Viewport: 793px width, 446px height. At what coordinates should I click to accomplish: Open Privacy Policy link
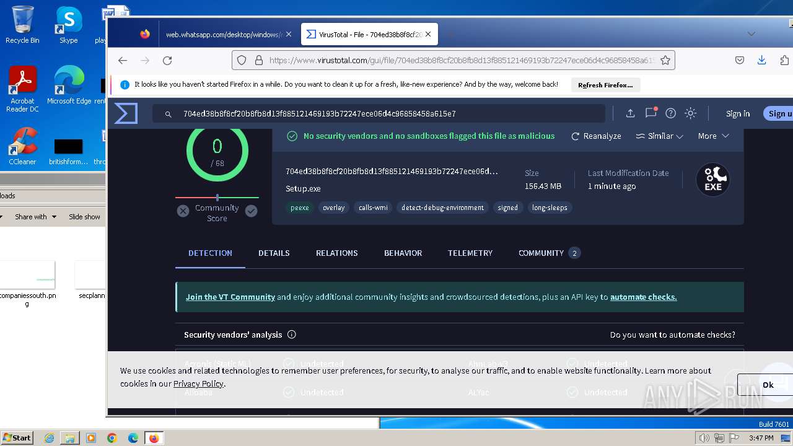198,383
